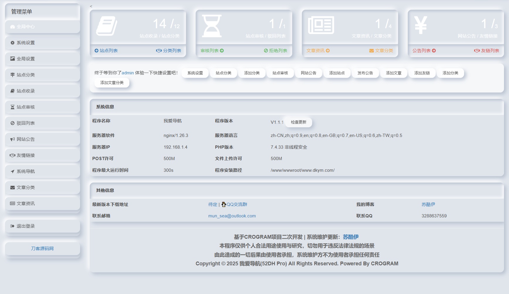Click the megaphone icon beside 网站公告 in sidebar

click(12, 139)
